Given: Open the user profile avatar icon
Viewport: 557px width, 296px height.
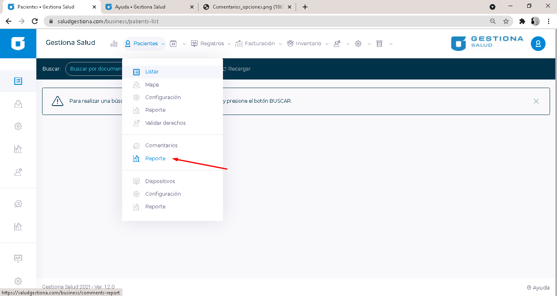Looking at the screenshot, I should 538,44.
